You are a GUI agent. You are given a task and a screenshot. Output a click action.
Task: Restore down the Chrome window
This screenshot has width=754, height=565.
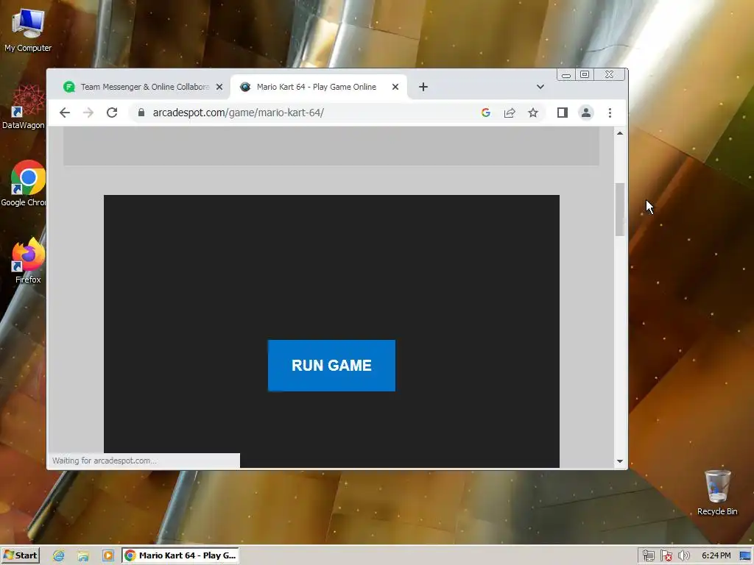click(x=585, y=74)
